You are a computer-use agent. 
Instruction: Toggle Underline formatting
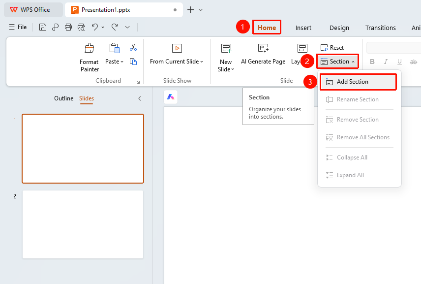(399, 62)
